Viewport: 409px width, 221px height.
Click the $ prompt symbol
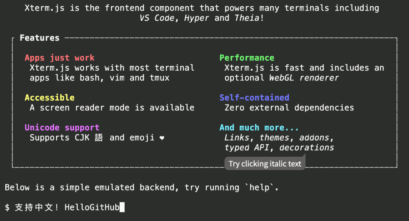[7, 207]
